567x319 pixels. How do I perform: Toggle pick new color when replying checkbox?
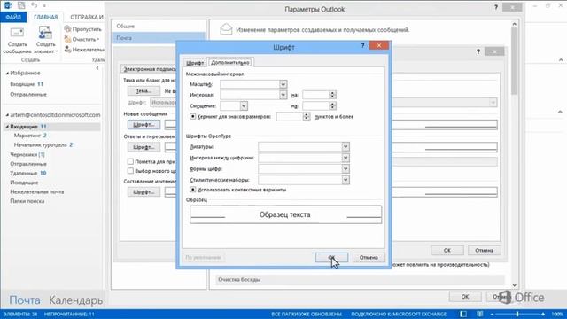(130, 171)
